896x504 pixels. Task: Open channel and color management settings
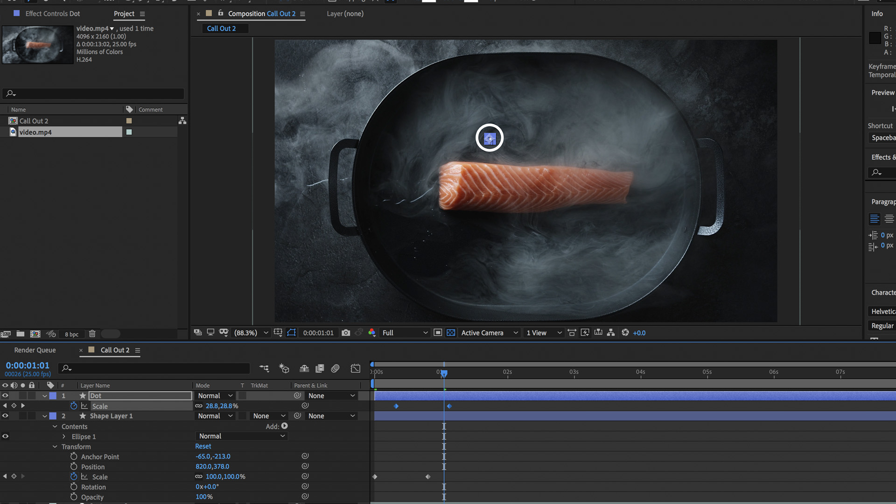click(x=372, y=333)
